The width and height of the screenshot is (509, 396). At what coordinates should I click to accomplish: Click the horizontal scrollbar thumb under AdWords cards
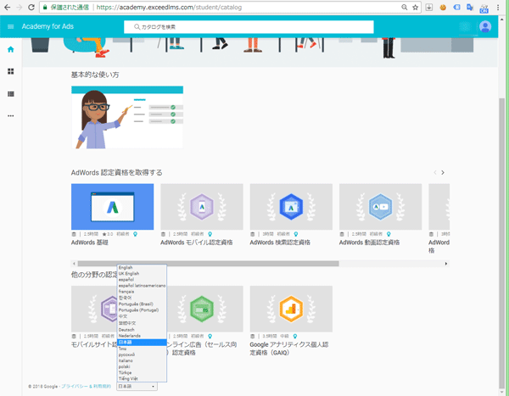click(x=208, y=264)
